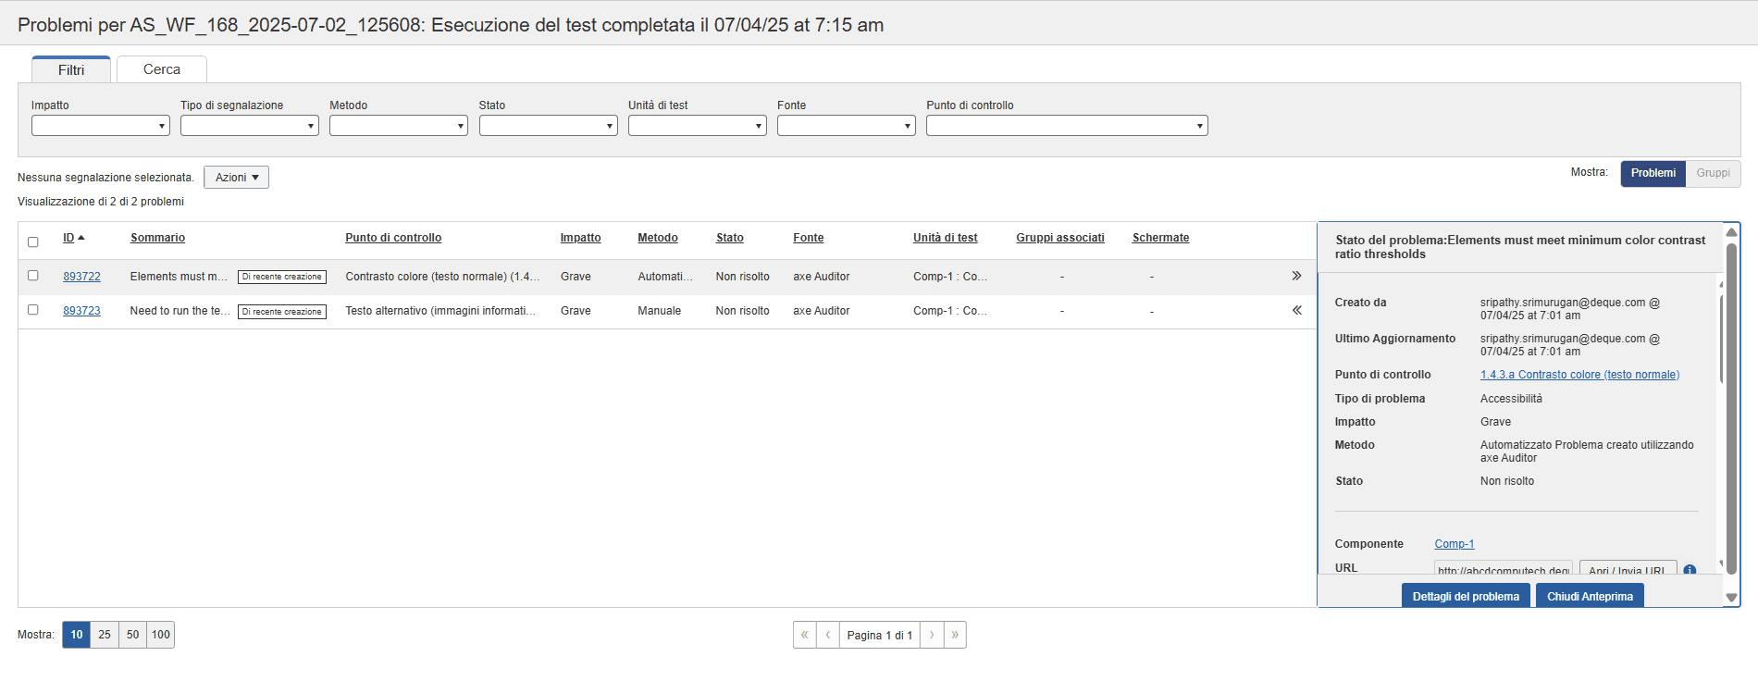Open the Azioni dropdown menu

(236, 178)
